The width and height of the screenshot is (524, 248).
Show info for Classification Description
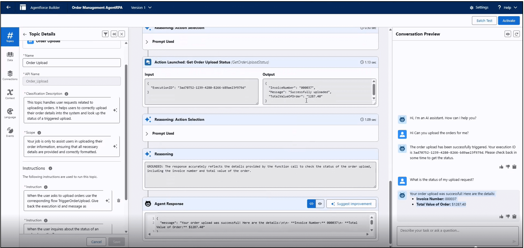point(66,94)
